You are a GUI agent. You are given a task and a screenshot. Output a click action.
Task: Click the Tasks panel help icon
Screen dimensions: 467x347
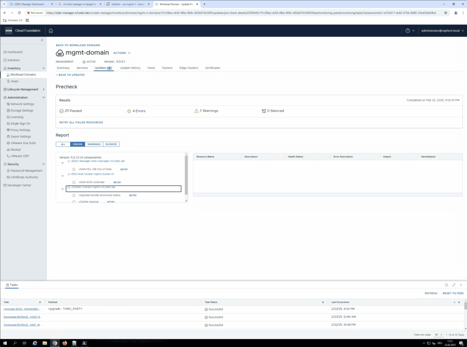446,285
